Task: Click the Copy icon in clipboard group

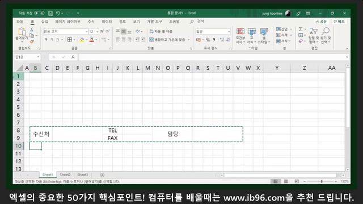Action: [x=32, y=35]
